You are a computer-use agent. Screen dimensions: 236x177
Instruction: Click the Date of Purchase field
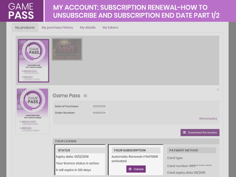(x=99, y=106)
